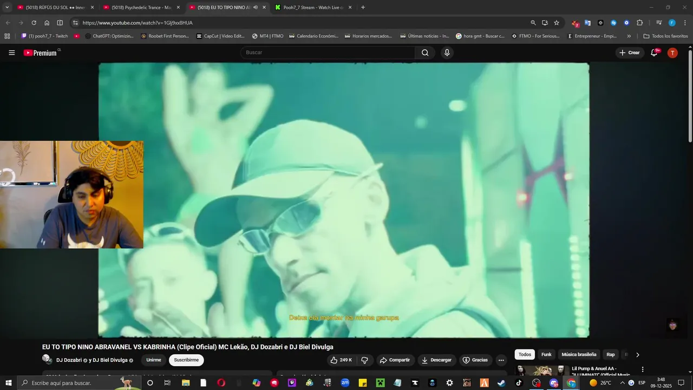Viewport: 693px width, 390px height.
Task: Dislike the video
Action: pyautogui.click(x=364, y=360)
